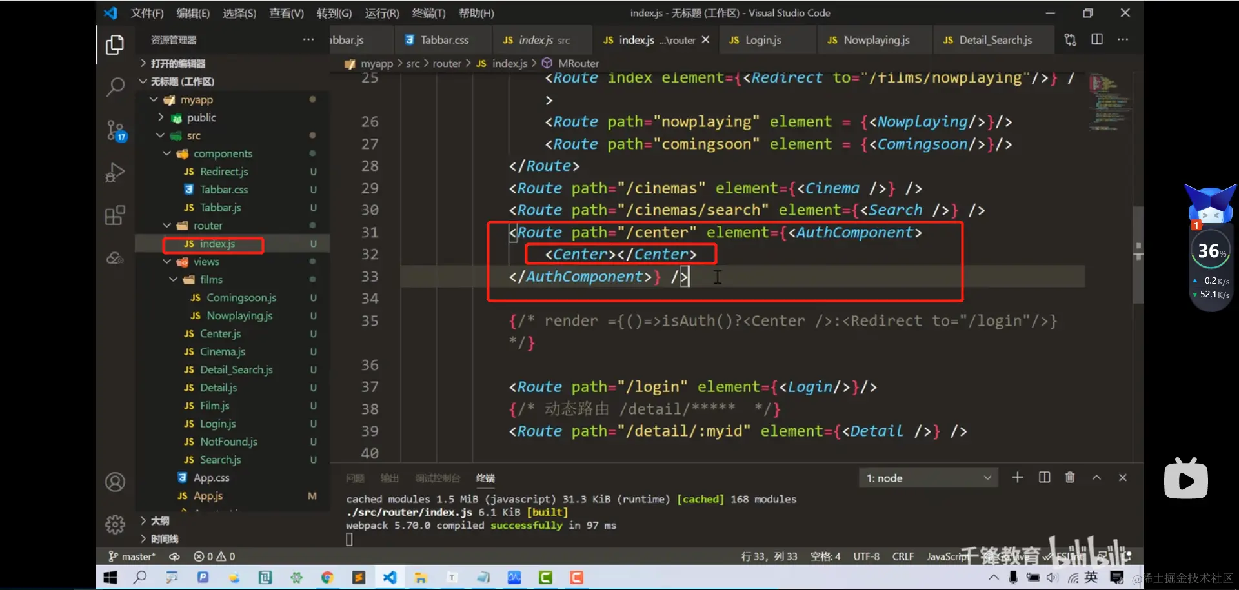1239x590 pixels.
Task: Open editor more actions ellipsis
Action: point(1123,39)
